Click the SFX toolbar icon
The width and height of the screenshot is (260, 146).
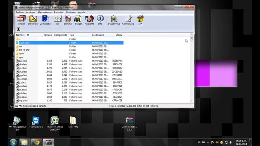point(140,20)
